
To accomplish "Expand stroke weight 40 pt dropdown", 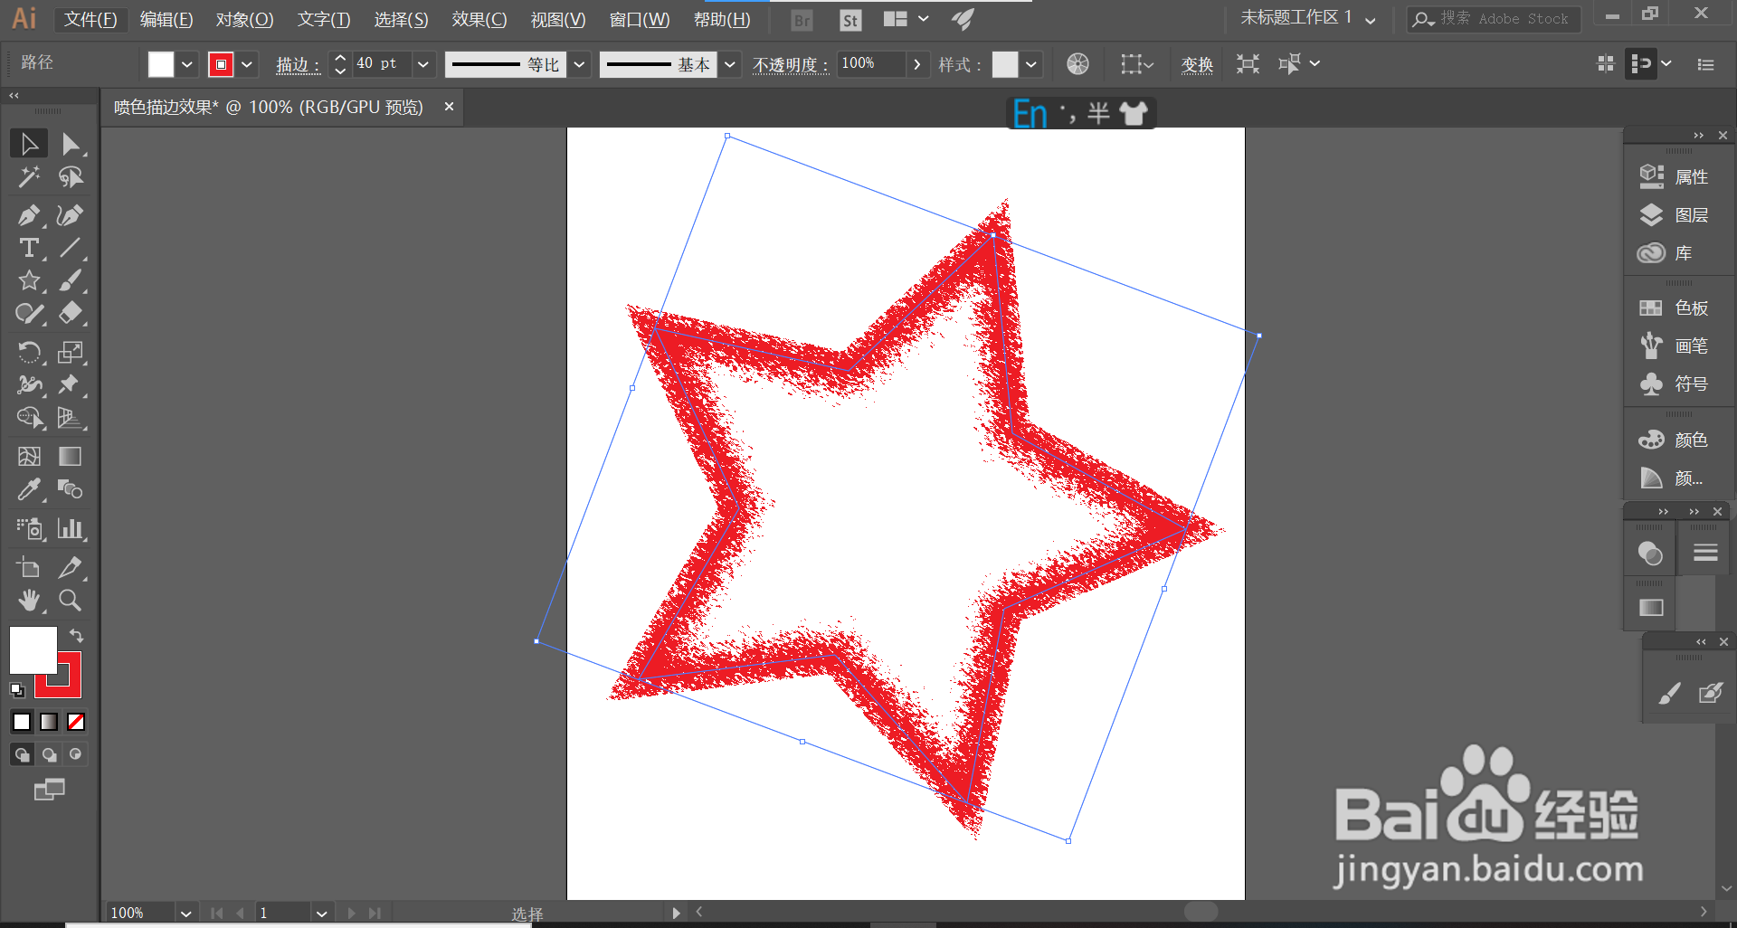I will pos(422,64).
